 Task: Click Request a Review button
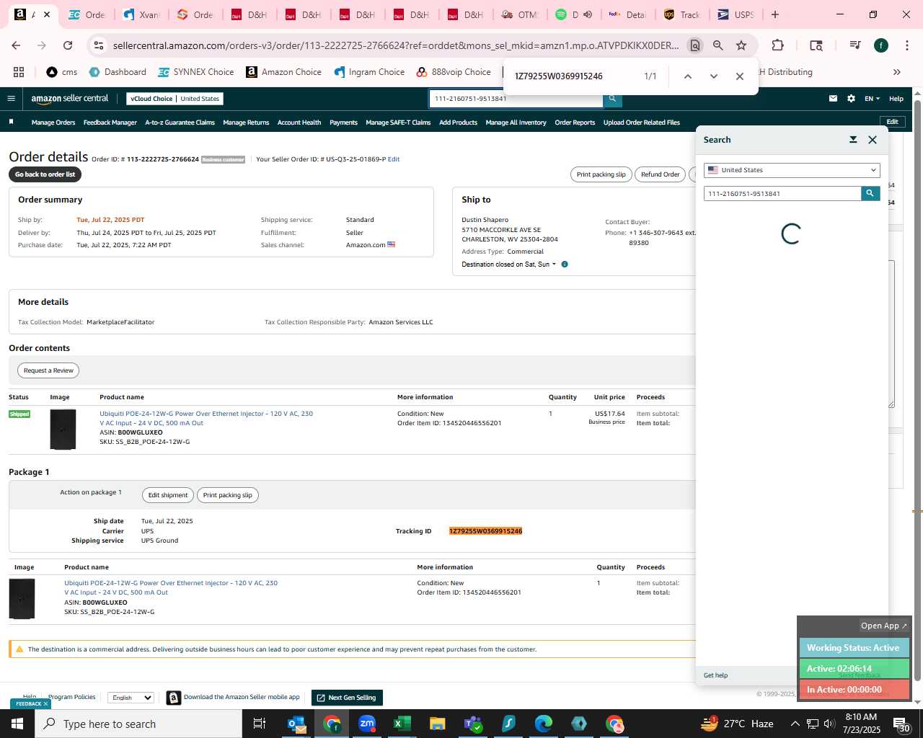click(48, 370)
